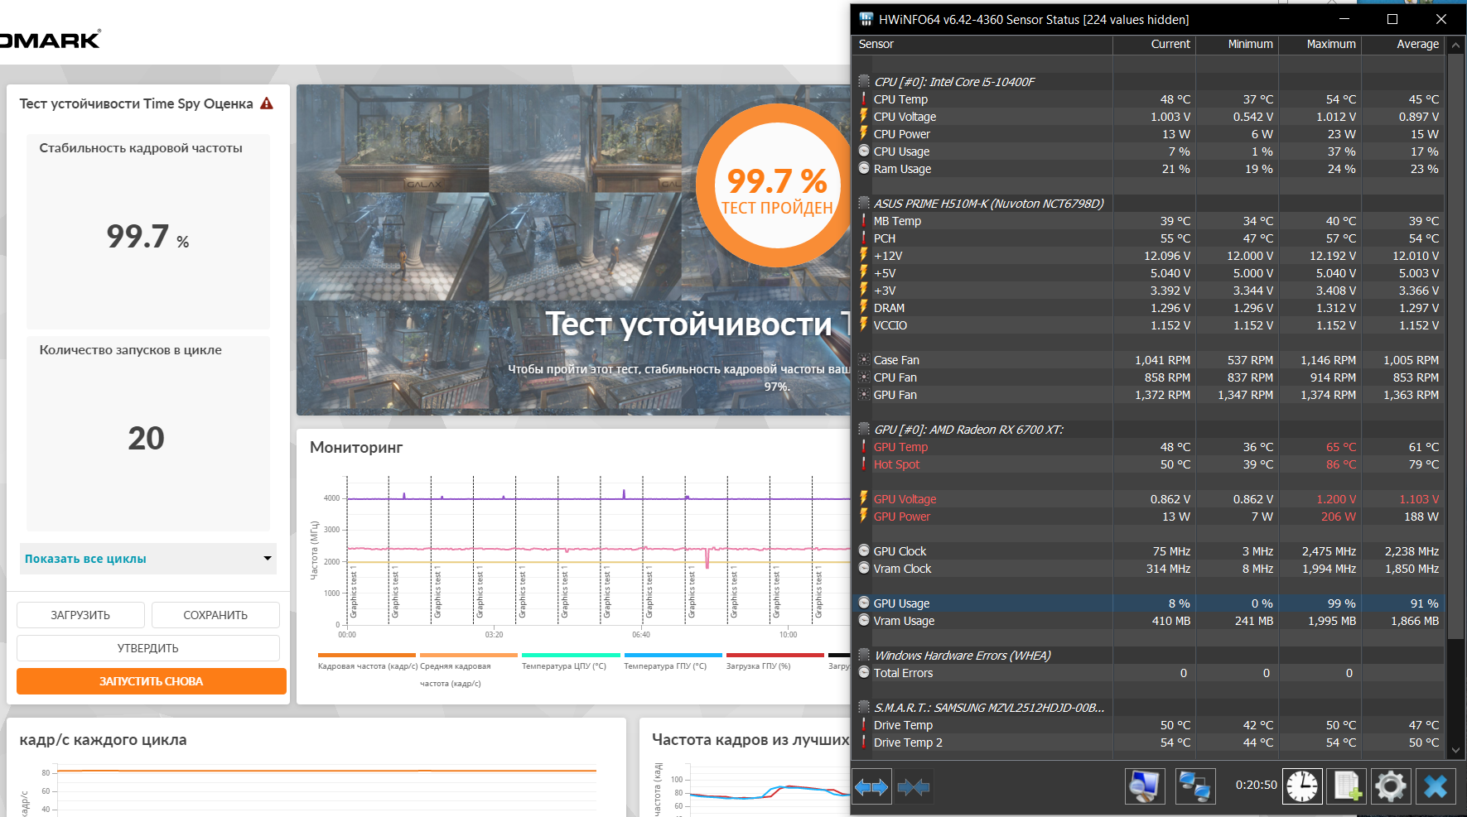This screenshot has height=817, width=1467.
Task: Click the CPU Usage round gauge icon
Action: 864,151
